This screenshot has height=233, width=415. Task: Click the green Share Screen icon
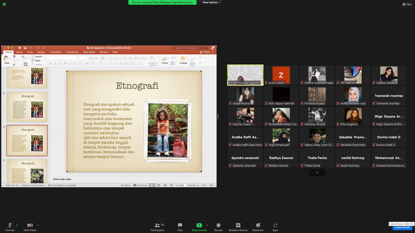[199, 225]
